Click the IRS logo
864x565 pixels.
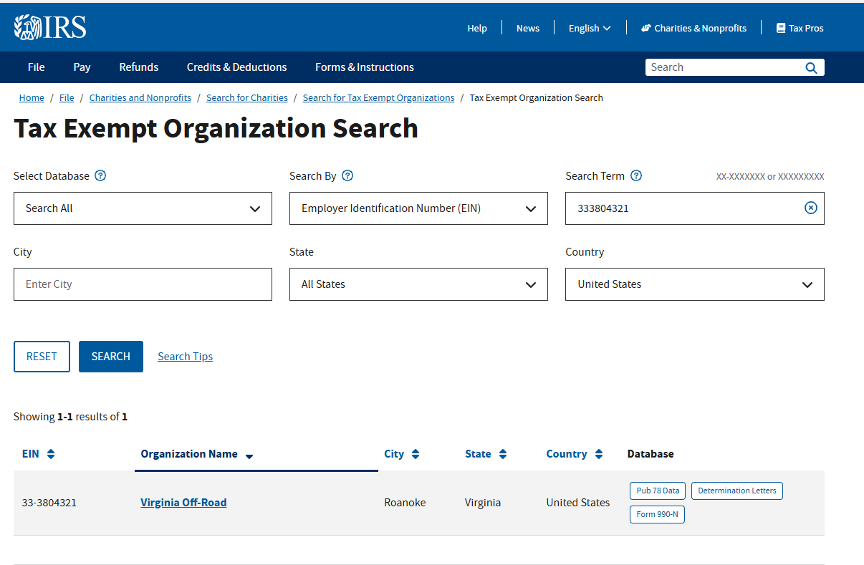(x=49, y=27)
